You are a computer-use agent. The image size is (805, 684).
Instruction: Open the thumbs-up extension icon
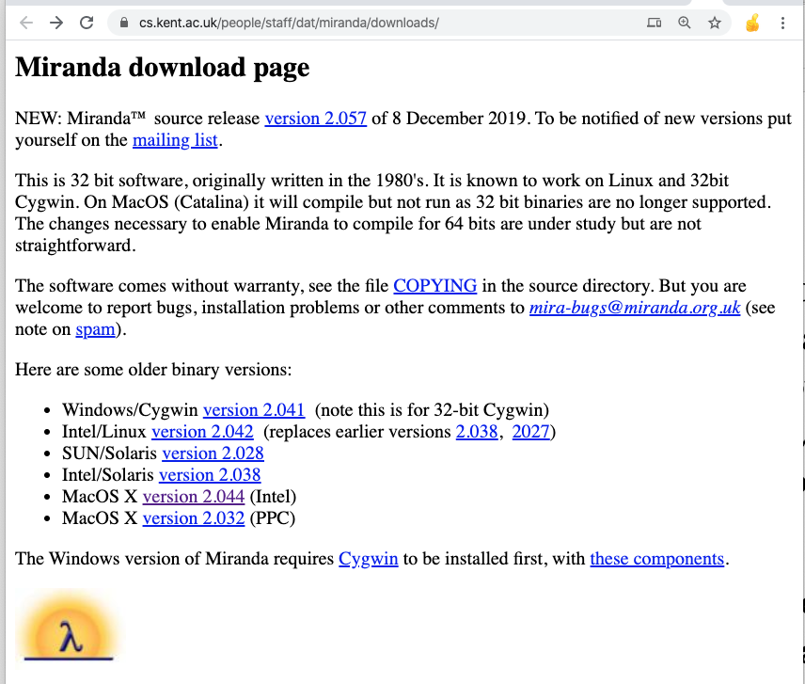click(752, 23)
